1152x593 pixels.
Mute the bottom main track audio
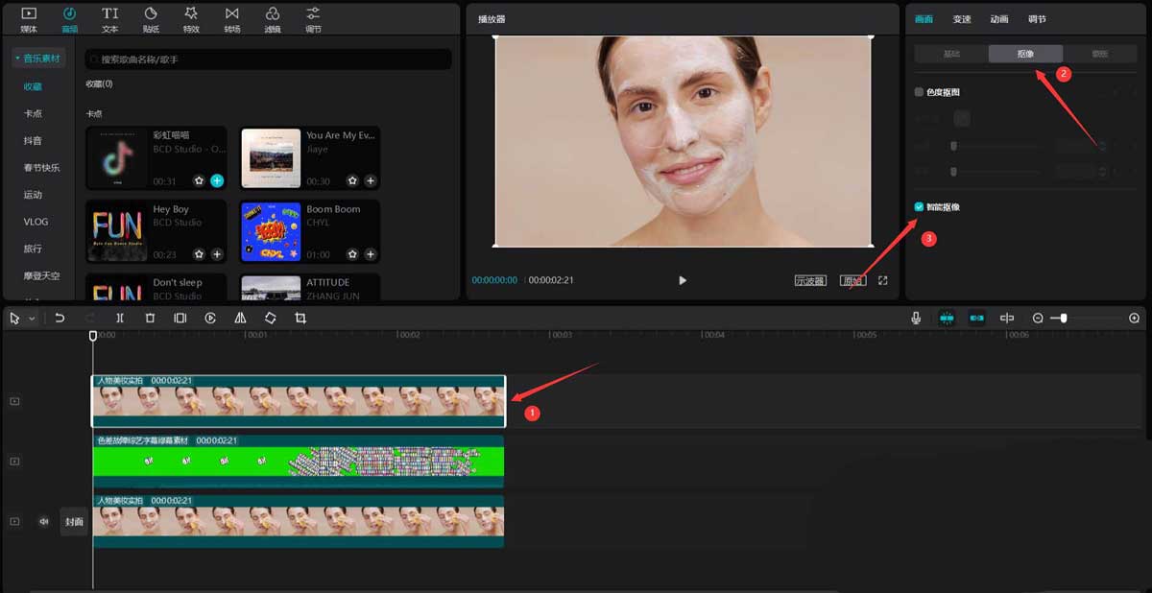pyautogui.click(x=43, y=521)
